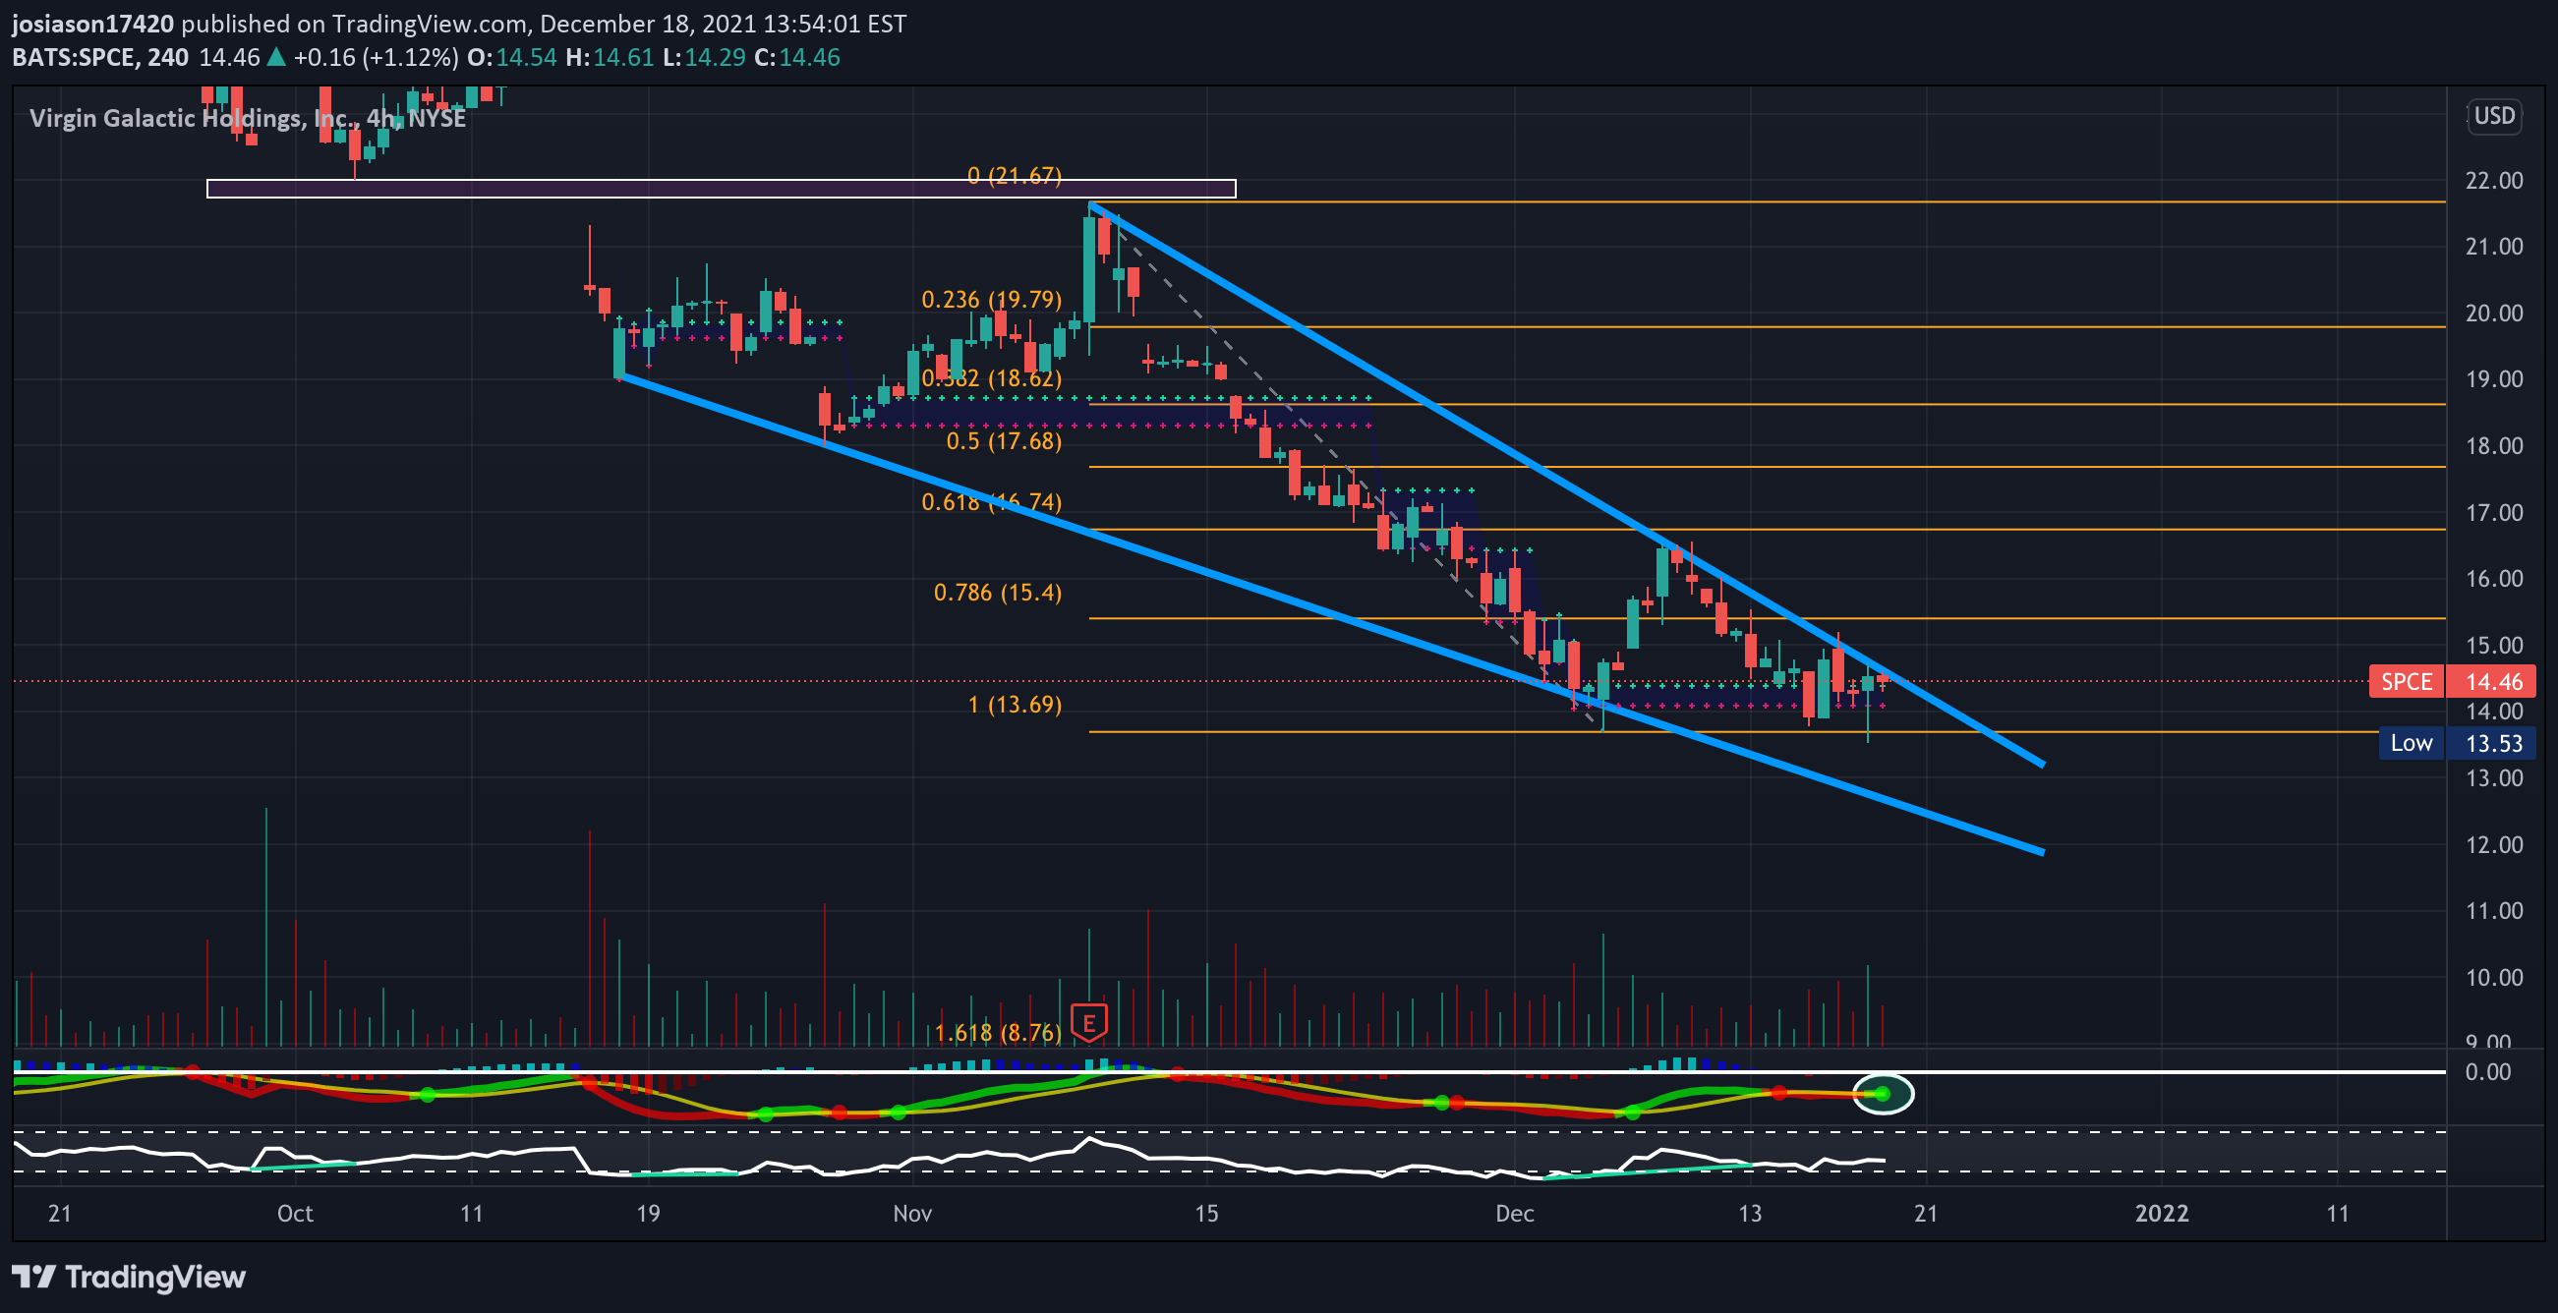
Task: Click the earnings E marker icon
Action: pos(1088,1022)
